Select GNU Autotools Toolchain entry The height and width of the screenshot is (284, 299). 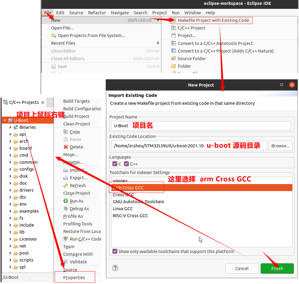[x=202, y=202]
